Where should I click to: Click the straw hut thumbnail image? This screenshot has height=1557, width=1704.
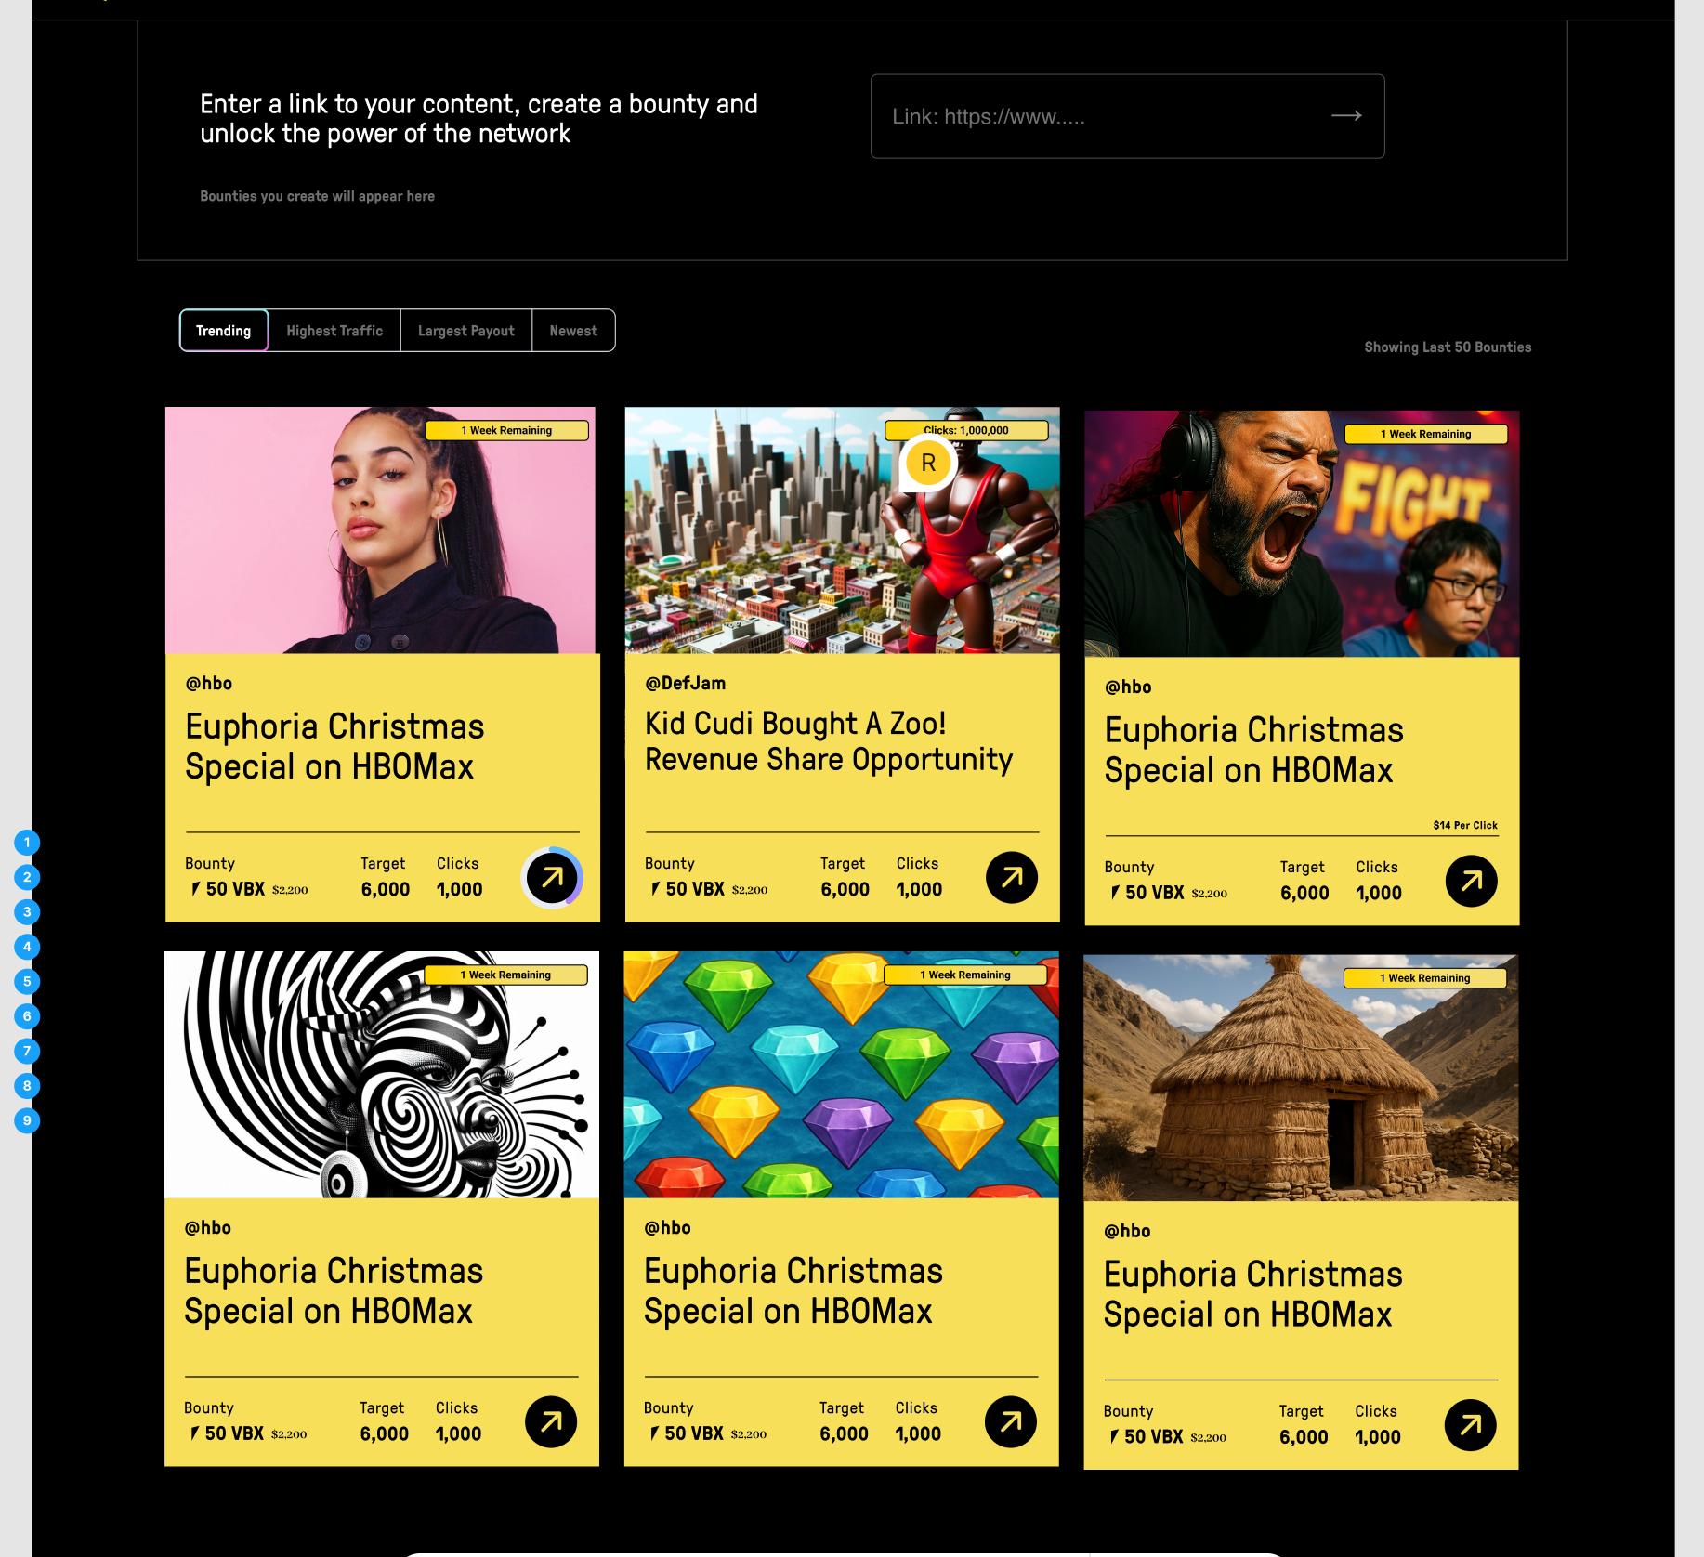[x=1301, y=1078]
